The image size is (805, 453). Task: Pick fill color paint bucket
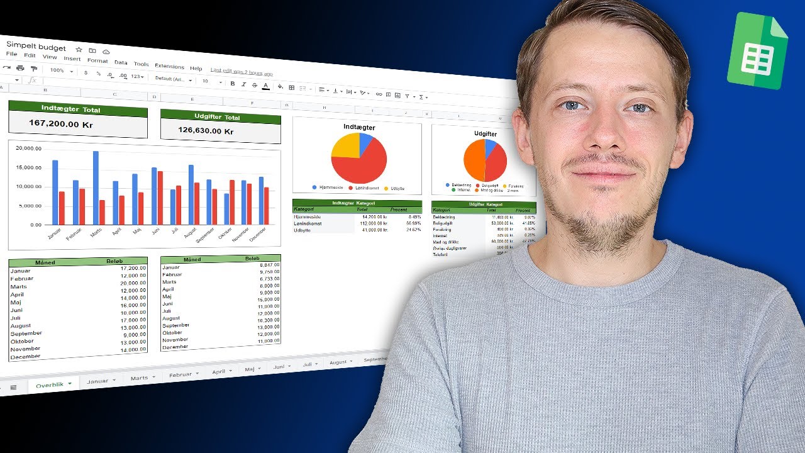pos(280,86)
